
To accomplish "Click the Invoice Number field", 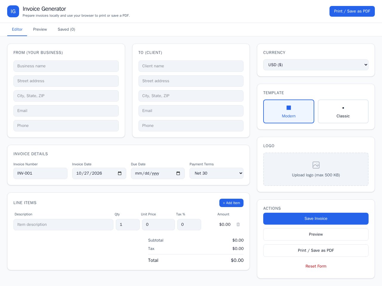I will pos(40,173).
